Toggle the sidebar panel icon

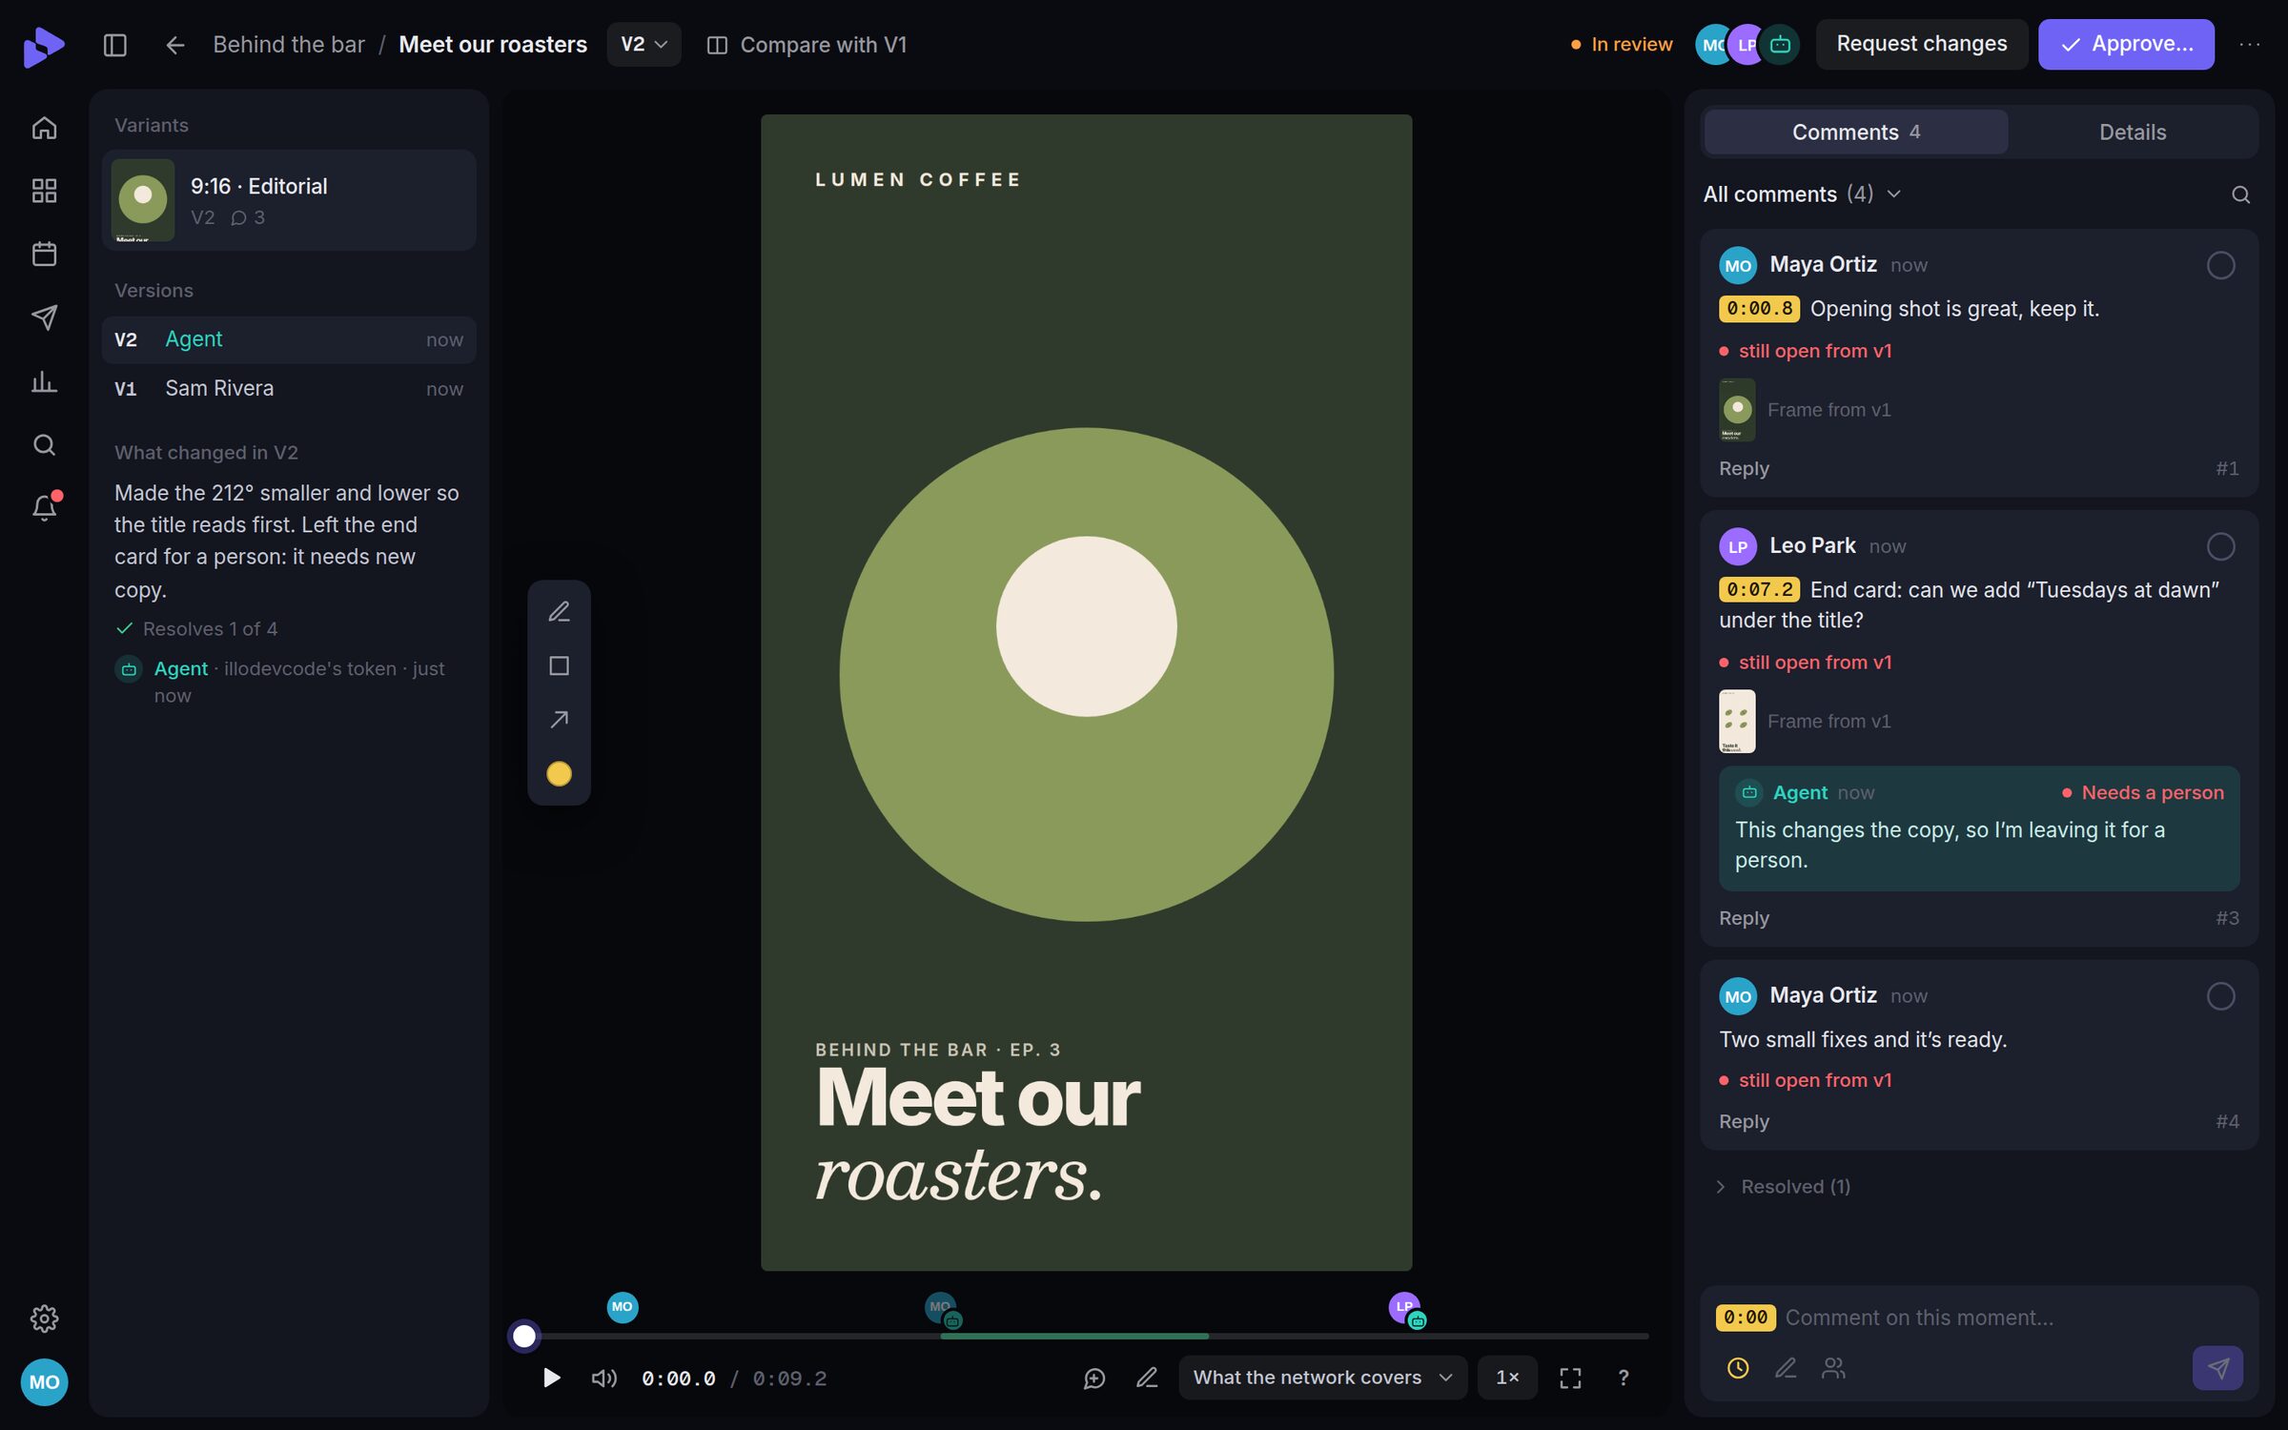114,45
